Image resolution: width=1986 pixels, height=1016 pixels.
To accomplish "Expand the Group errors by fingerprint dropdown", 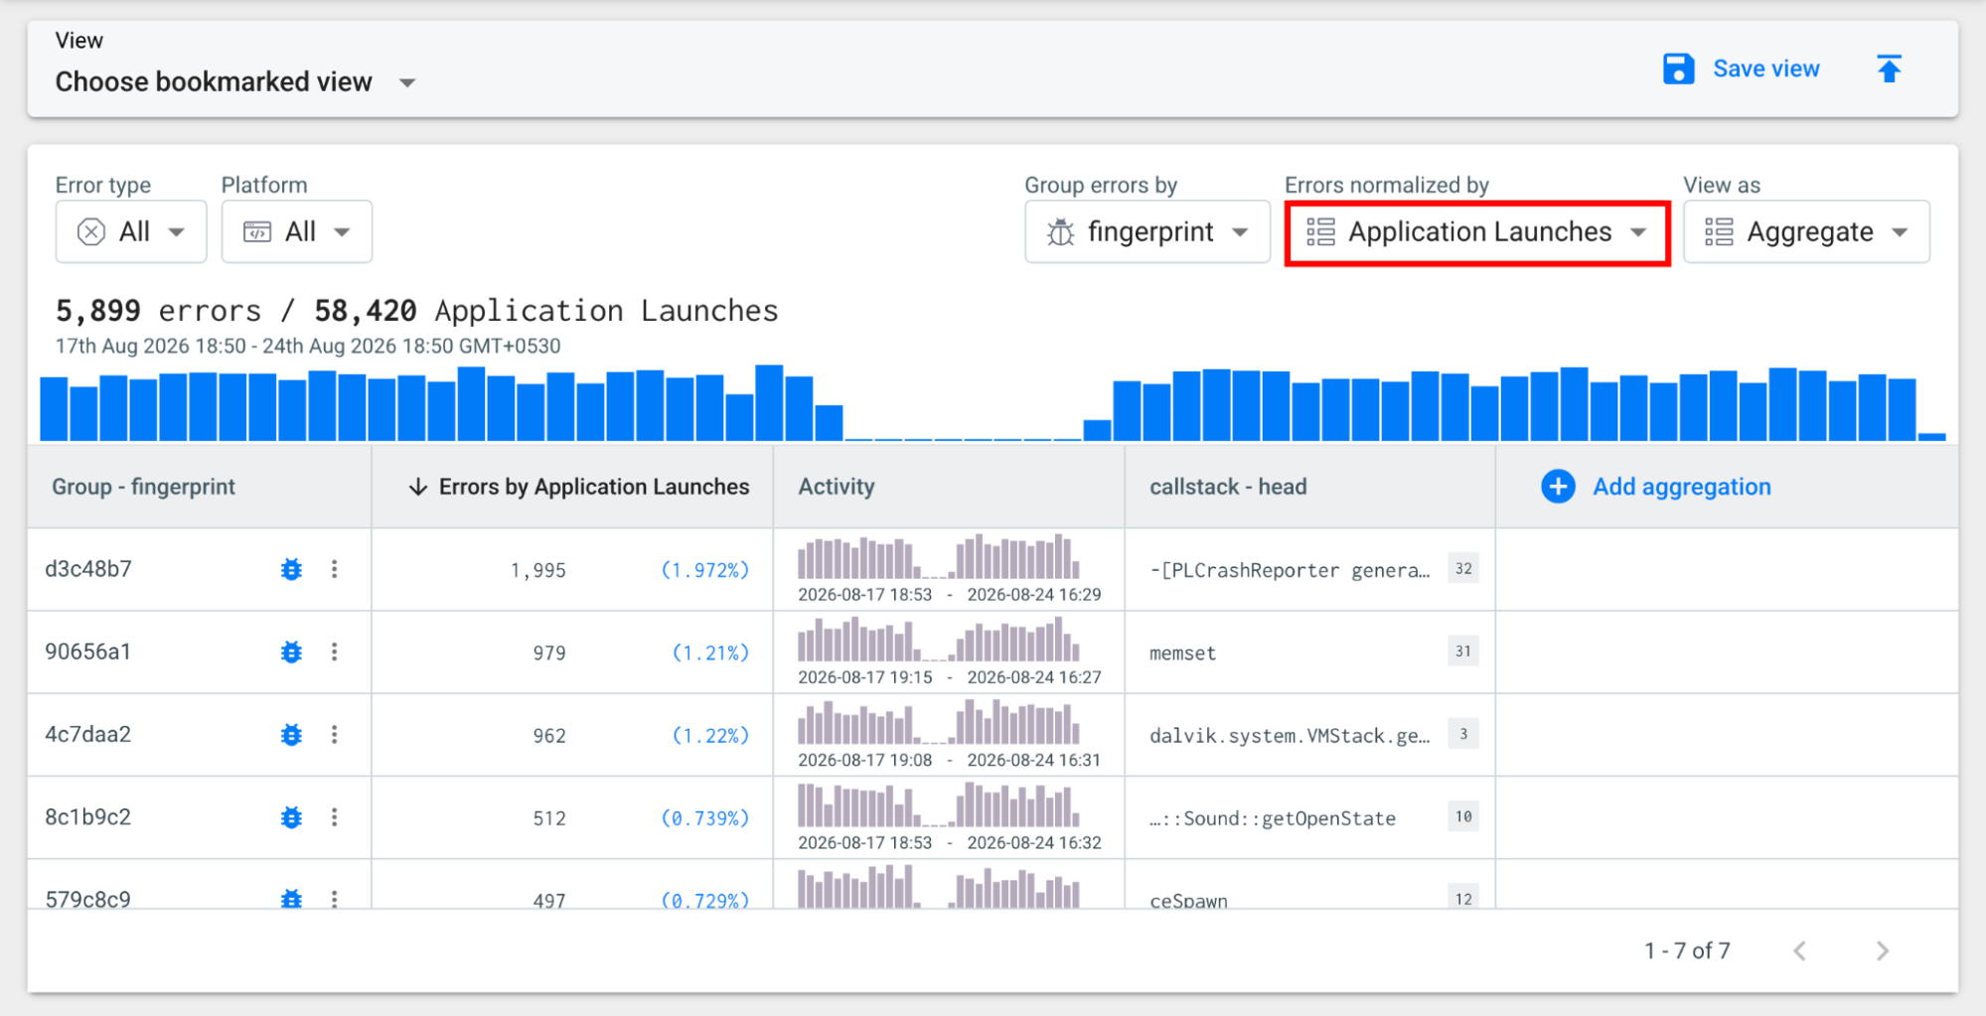I will tap(1147, 231).
